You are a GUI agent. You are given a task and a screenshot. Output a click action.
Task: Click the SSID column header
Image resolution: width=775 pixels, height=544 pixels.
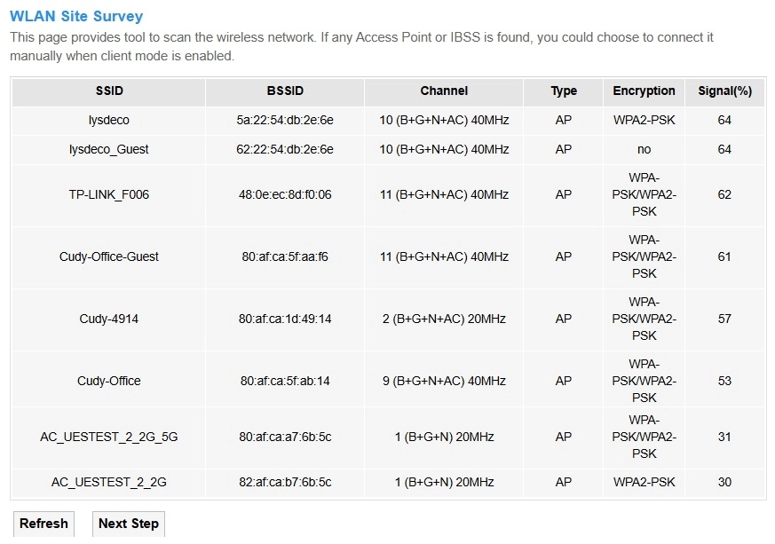109,91
